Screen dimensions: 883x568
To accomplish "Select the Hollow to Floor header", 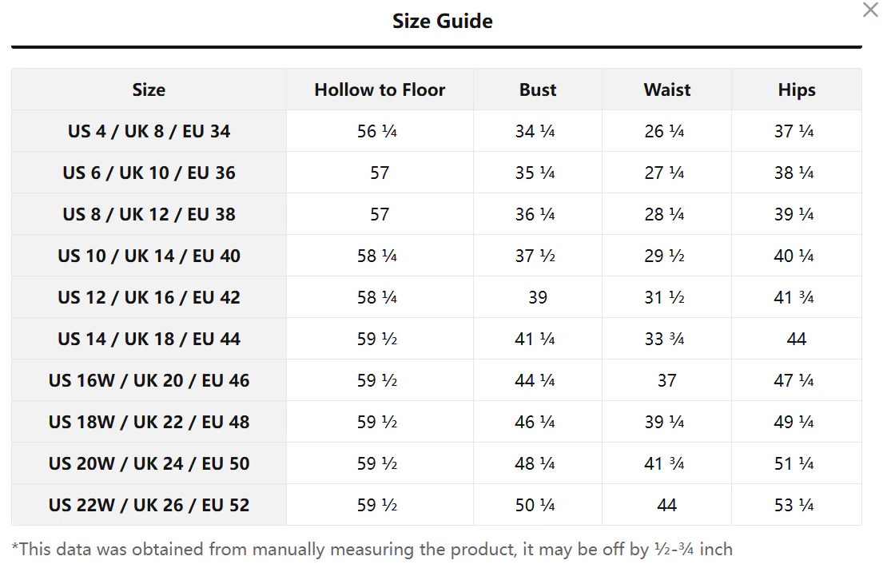I will 380,90.
